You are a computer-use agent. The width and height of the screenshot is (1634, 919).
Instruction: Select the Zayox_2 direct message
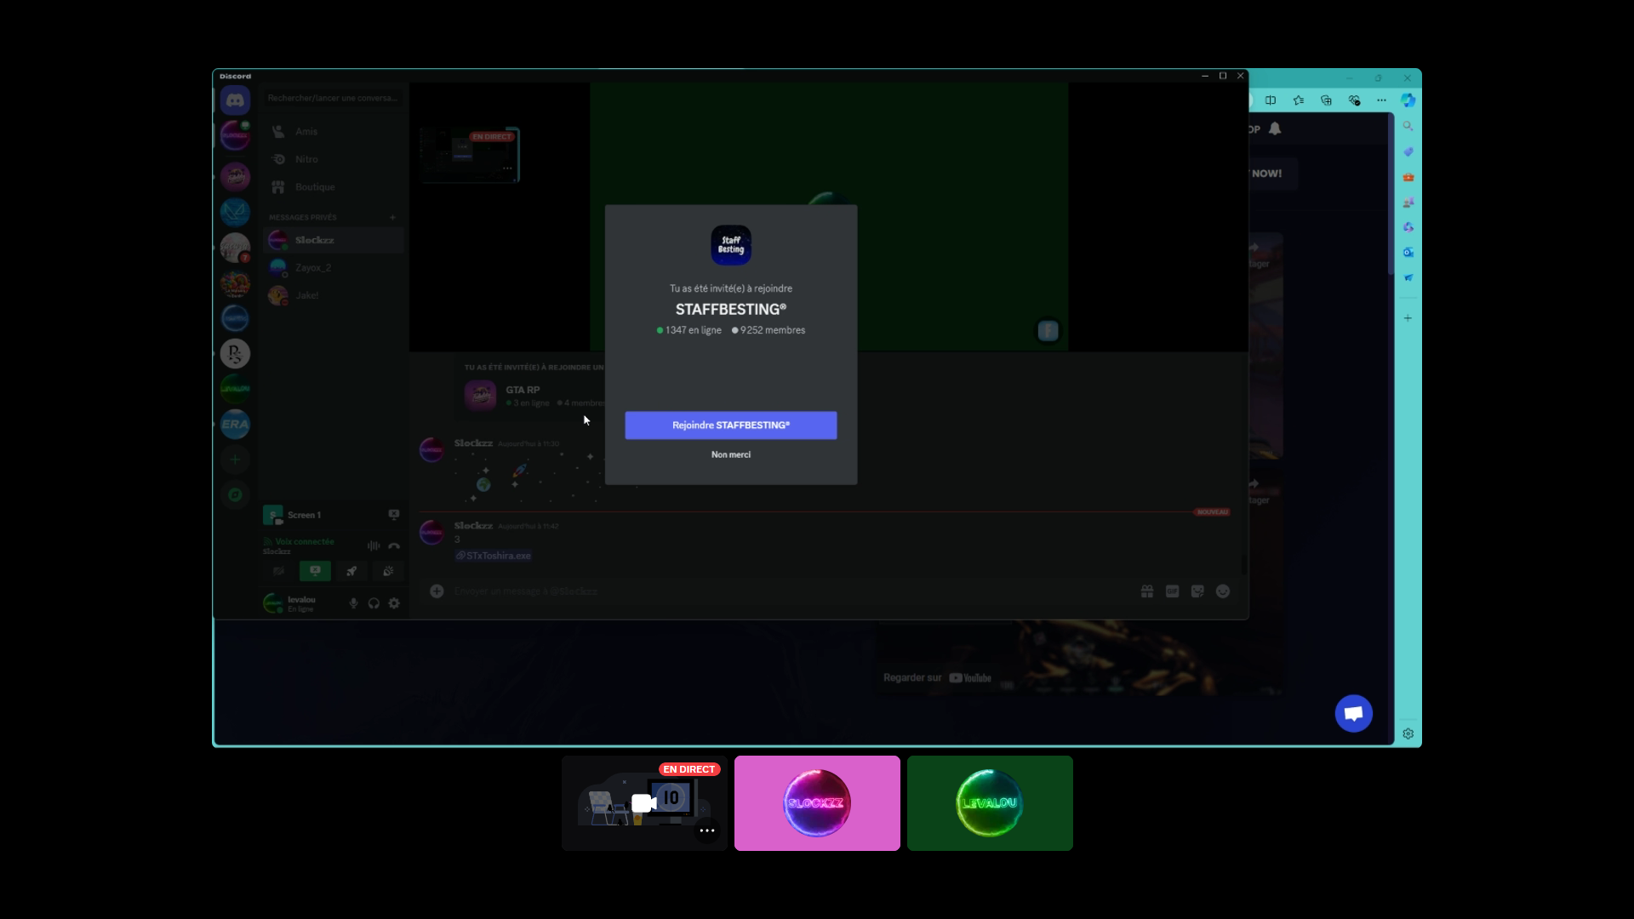pos(333,267)
